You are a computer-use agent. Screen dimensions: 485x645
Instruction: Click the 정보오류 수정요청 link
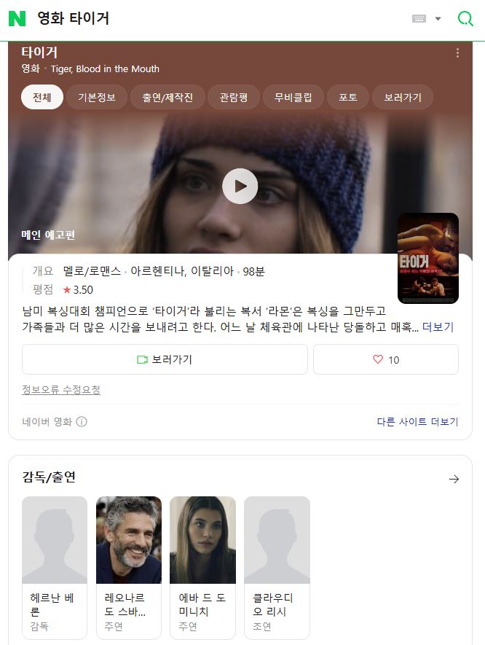click(x=61, y=390)
